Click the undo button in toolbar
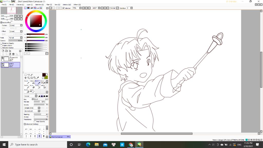Image resolution: width=263 pixels, height=148 pixels. tap(50, 8)
